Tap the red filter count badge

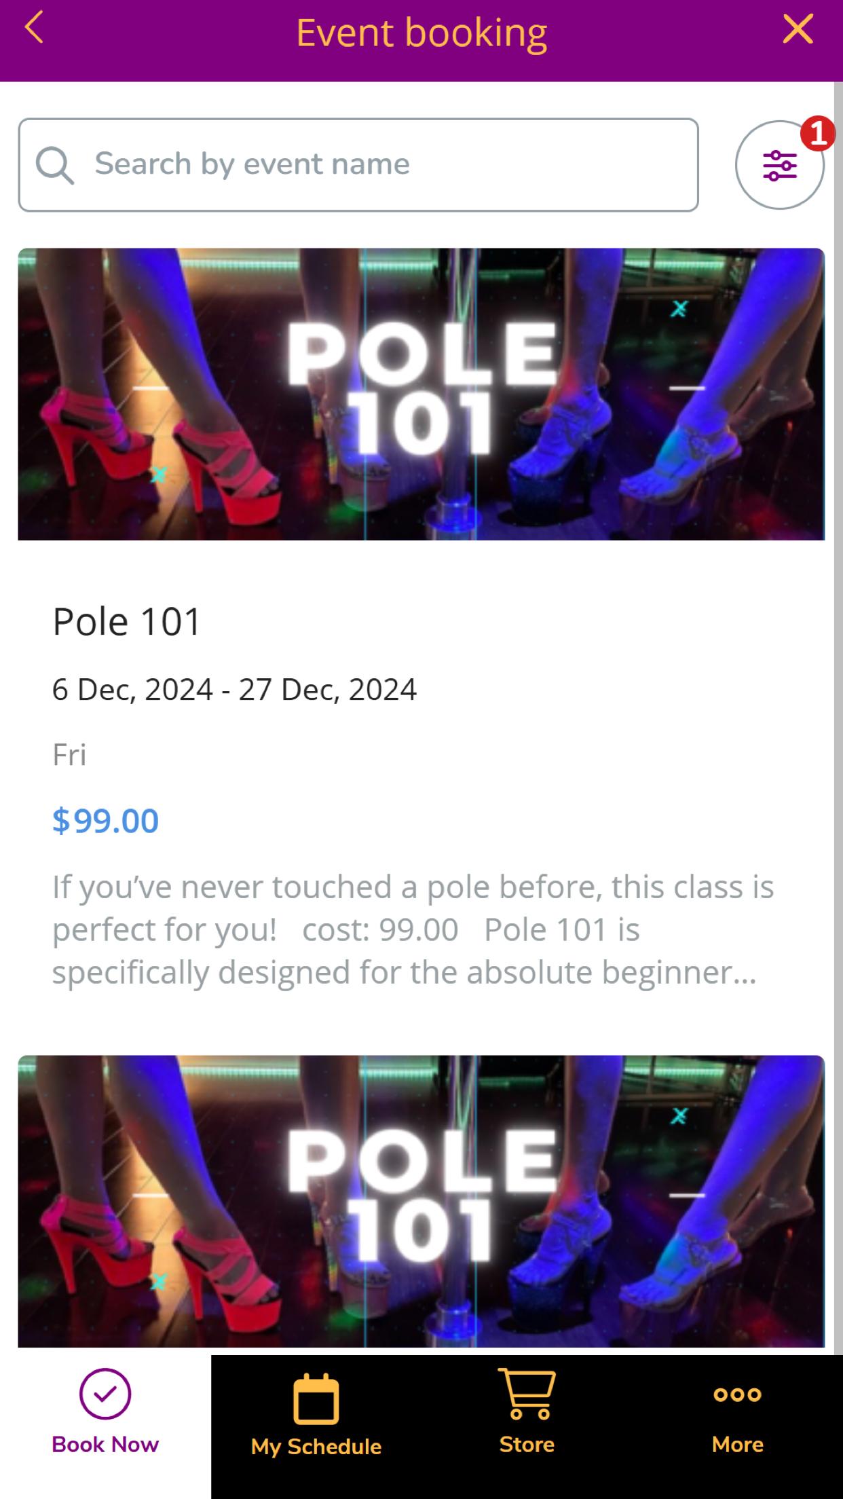817,133
